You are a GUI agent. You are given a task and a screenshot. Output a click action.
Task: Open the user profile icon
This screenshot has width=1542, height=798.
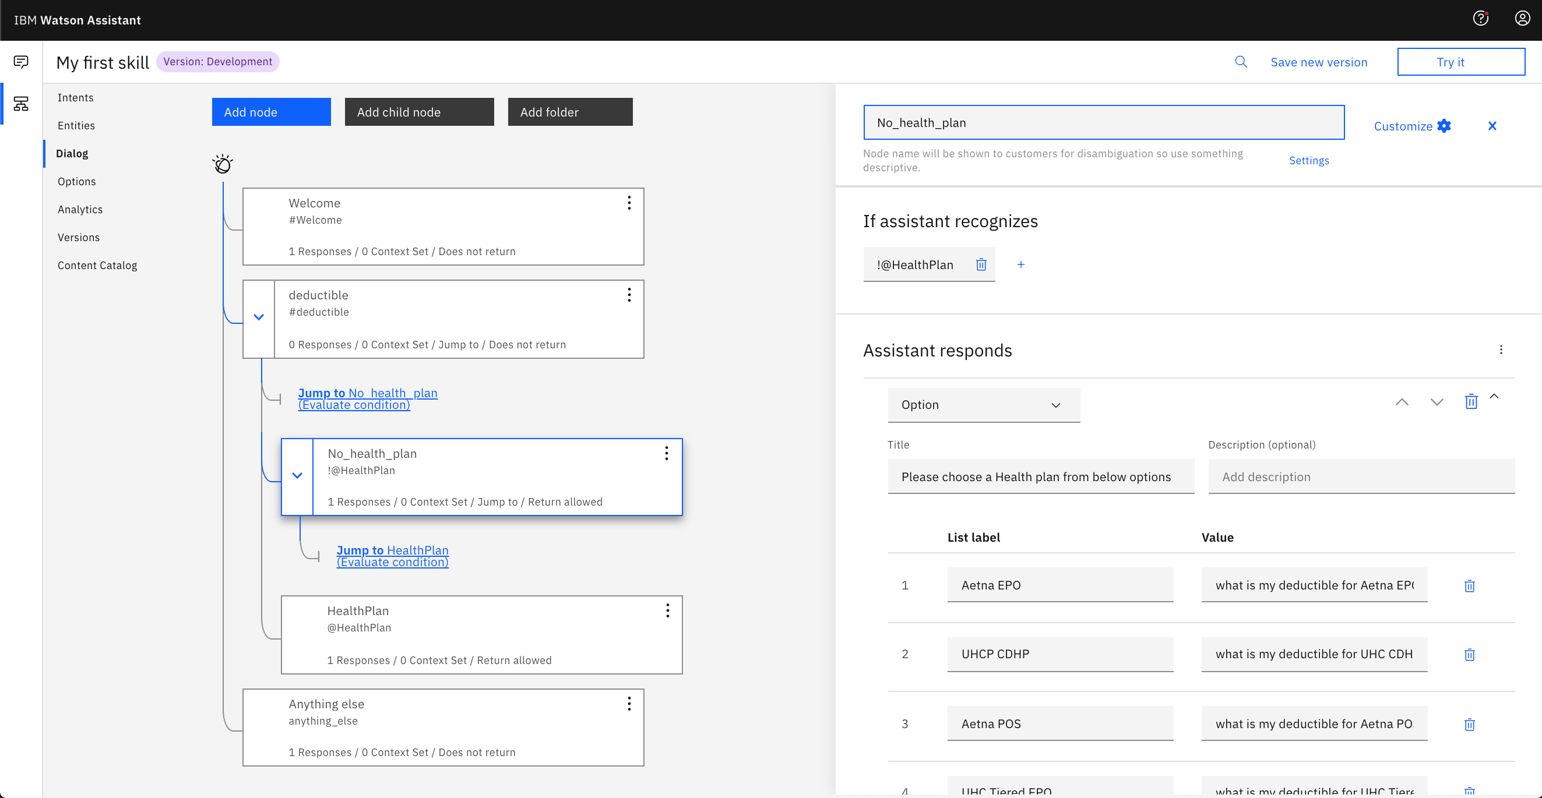[x=1522, y=19]
